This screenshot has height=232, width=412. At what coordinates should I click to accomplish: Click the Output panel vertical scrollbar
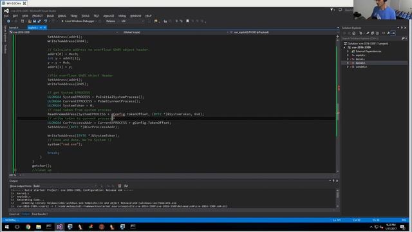click(337, 198)
